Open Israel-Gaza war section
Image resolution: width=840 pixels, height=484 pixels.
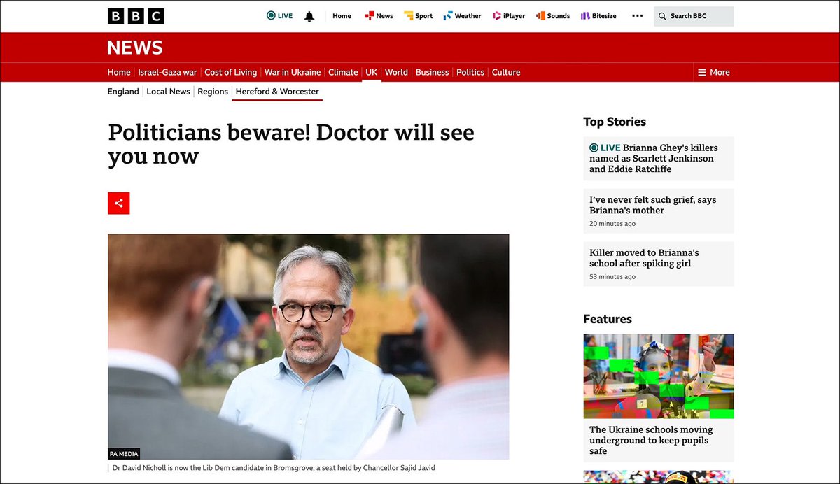pos(168,72)
